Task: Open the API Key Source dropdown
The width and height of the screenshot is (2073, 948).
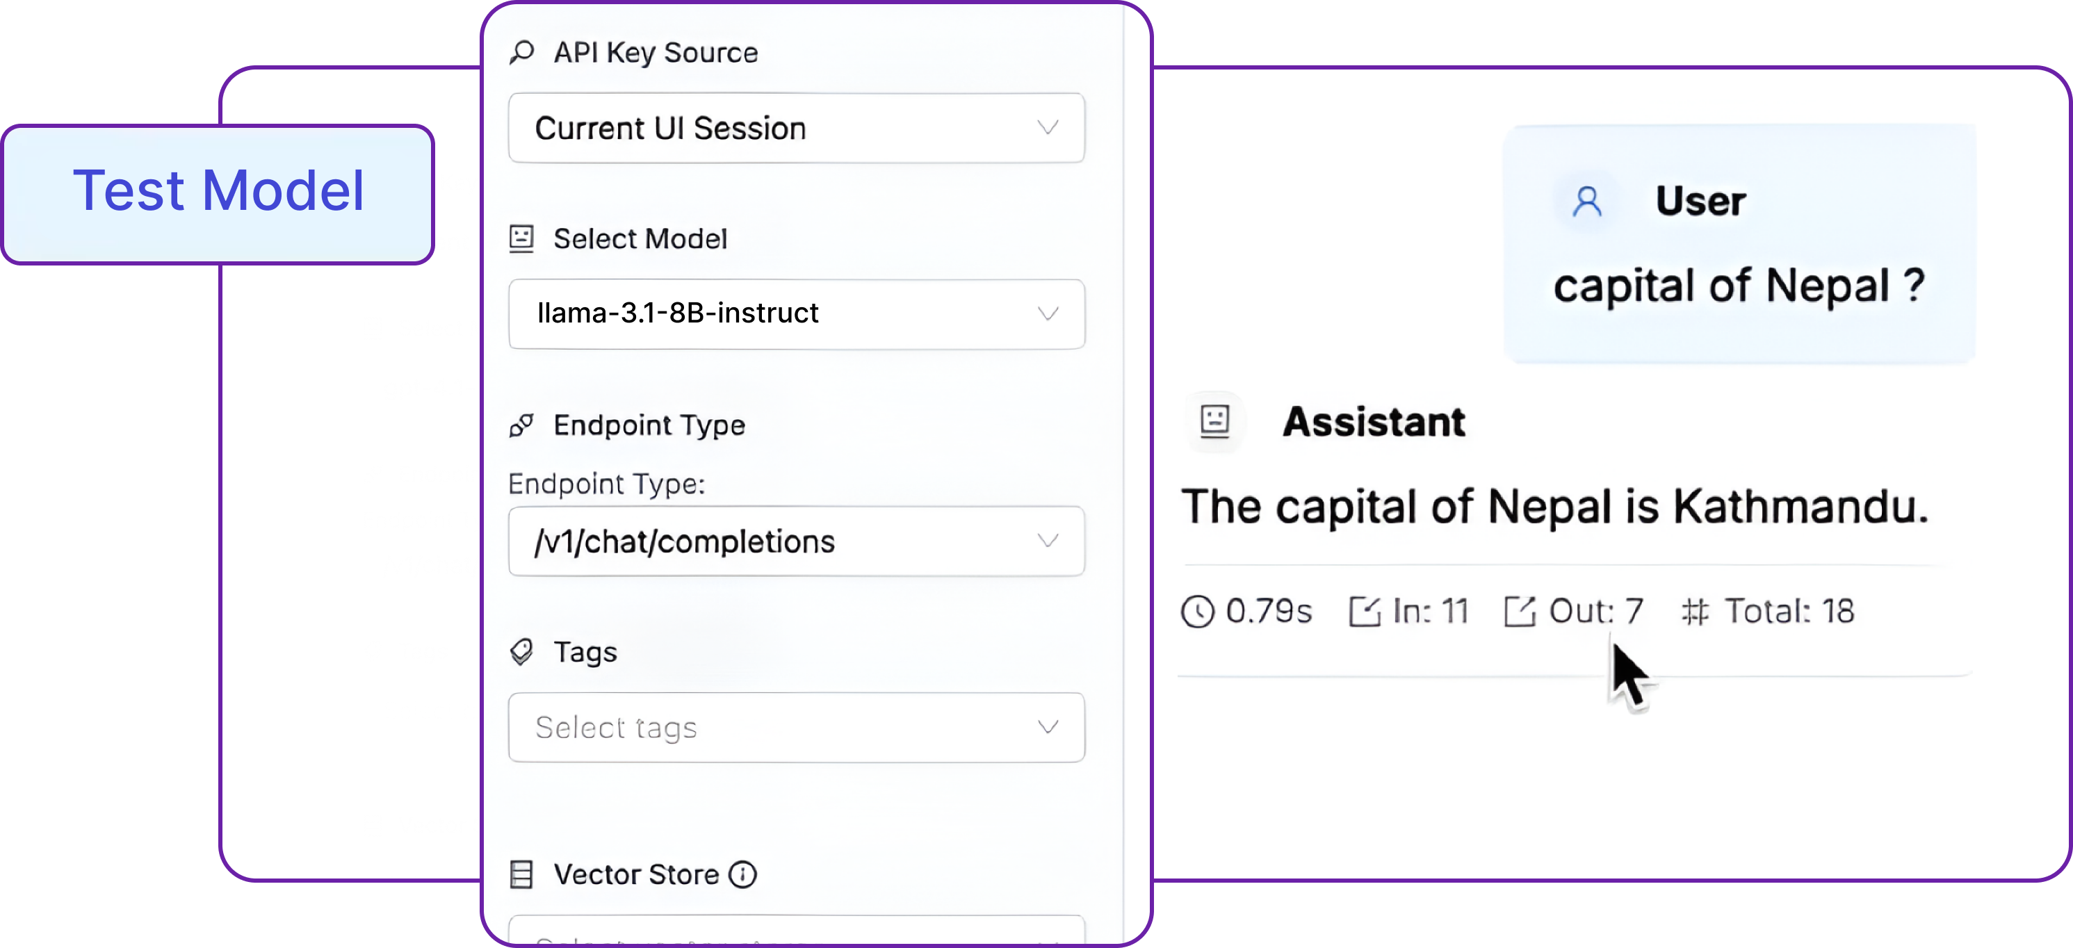Action: pyautogui.click(x=795, y=128)
